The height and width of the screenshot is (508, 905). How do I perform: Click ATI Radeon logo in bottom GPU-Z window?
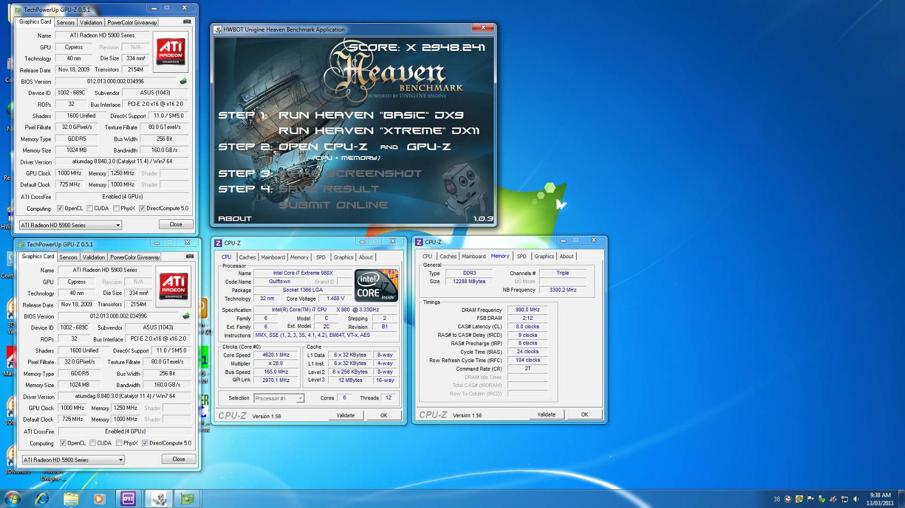click(173, 286)
